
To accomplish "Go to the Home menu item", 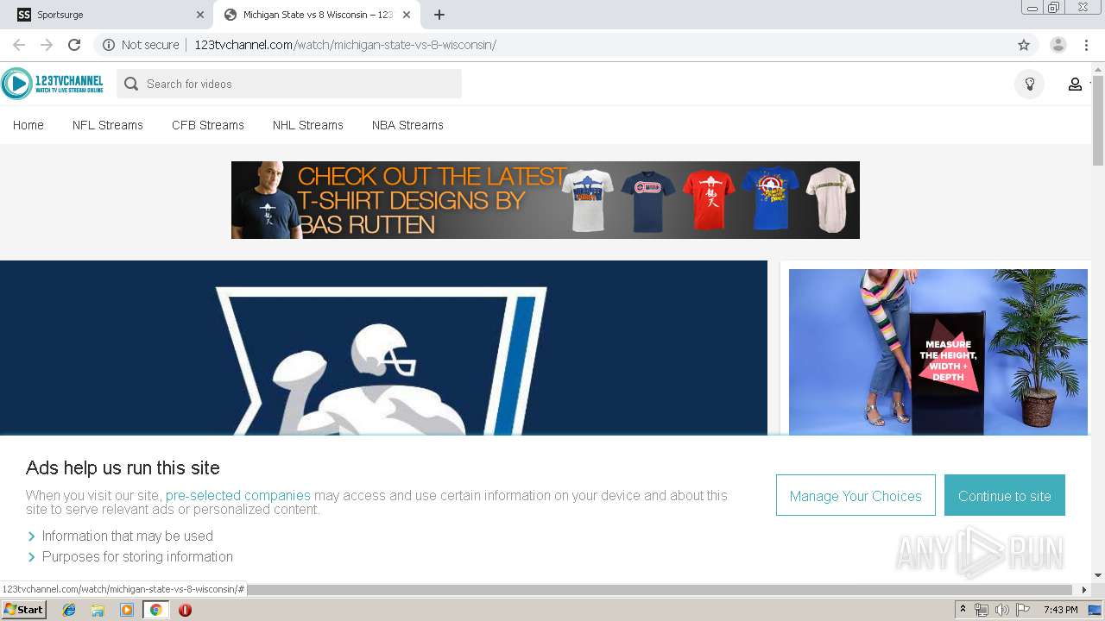I will 28,125.
